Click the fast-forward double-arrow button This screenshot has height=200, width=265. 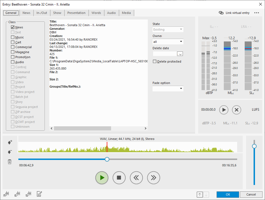tap(154, 178)
